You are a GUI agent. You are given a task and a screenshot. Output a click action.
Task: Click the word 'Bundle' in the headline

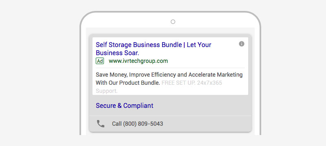(172, 45)
